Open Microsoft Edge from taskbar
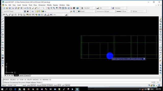The width and height of the screenshot is (163, 91). 15,89
